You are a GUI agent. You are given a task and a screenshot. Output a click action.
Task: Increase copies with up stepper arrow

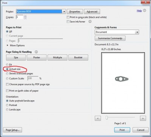pyautogui.click(x=25, y=16)
